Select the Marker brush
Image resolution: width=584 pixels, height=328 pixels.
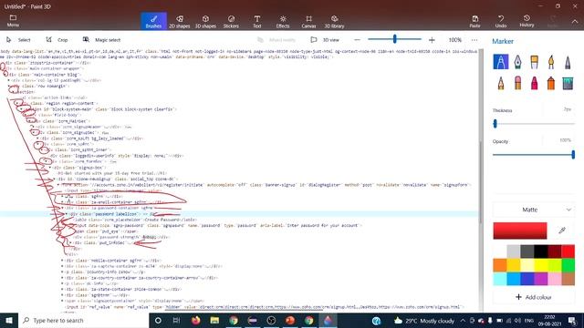(x=501, y=62)
